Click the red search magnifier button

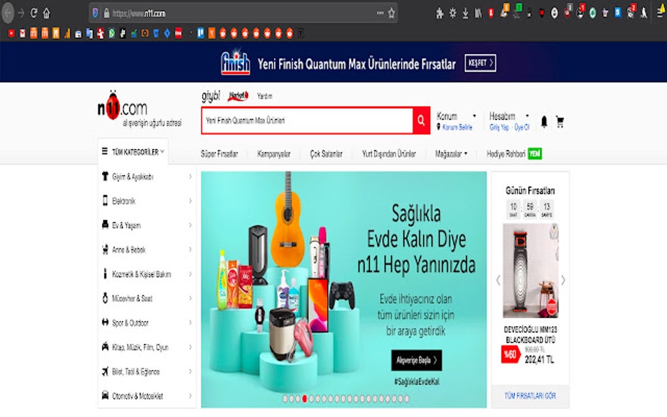coord(421,120)
